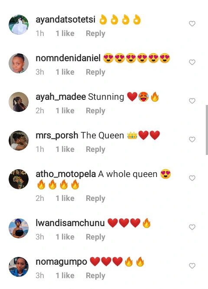Image resolution: width=208 pixels, height=289 pixels.
Task: Click the comments scrollbar handle
Action: (x=207, y=130)
